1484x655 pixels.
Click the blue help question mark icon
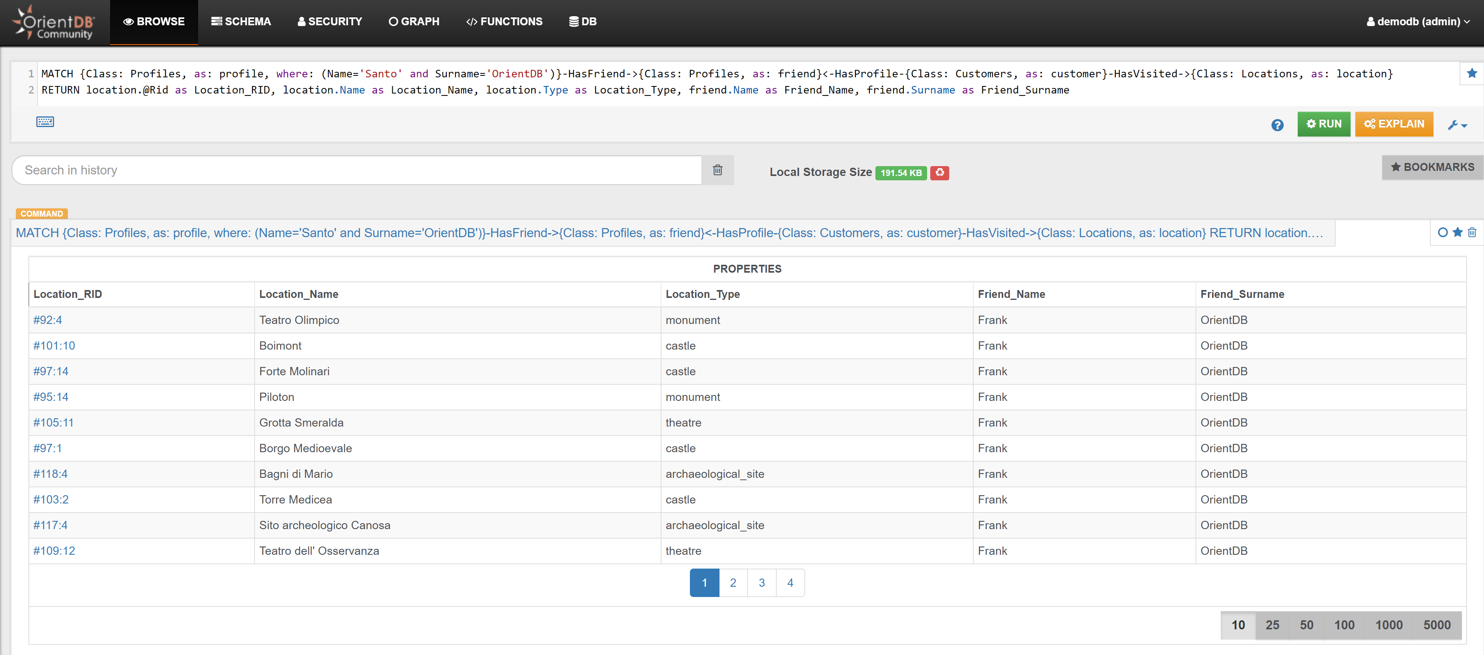pyautogui.click(x=1277, y=125)
